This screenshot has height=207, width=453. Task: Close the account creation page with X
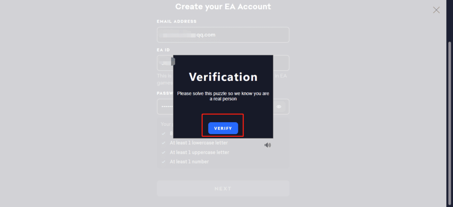click(436, 10)
